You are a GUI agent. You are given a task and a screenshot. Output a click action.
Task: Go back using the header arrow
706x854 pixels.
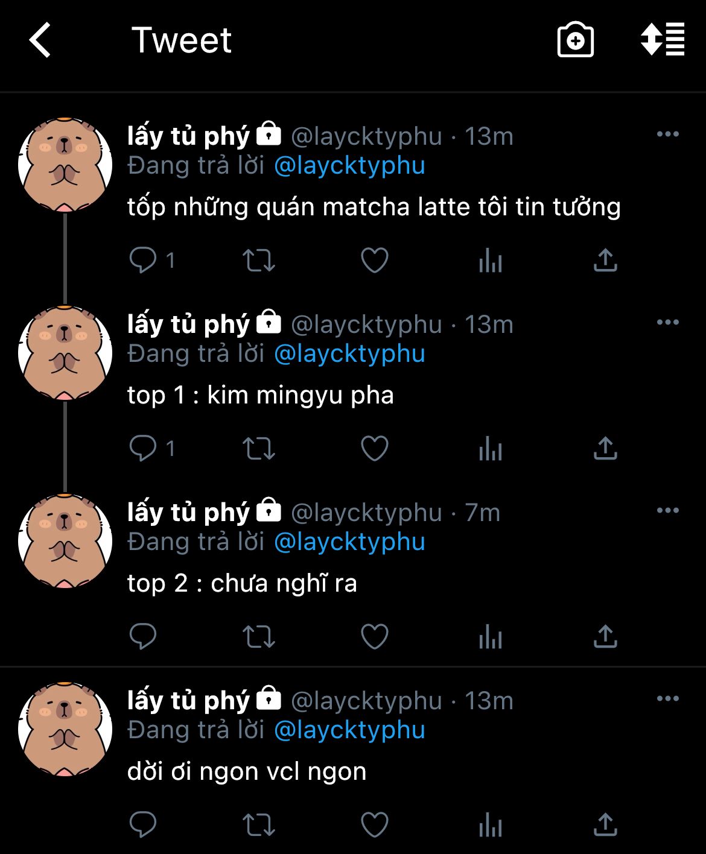(40, 40)
